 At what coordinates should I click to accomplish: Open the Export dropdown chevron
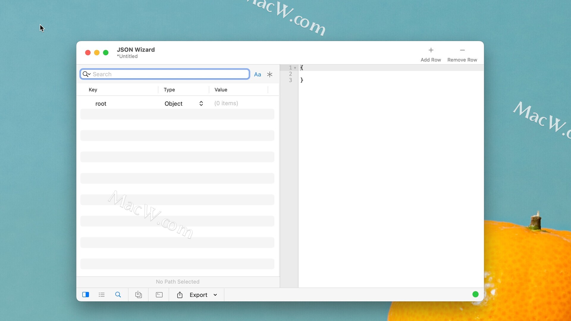click(215, 295)
